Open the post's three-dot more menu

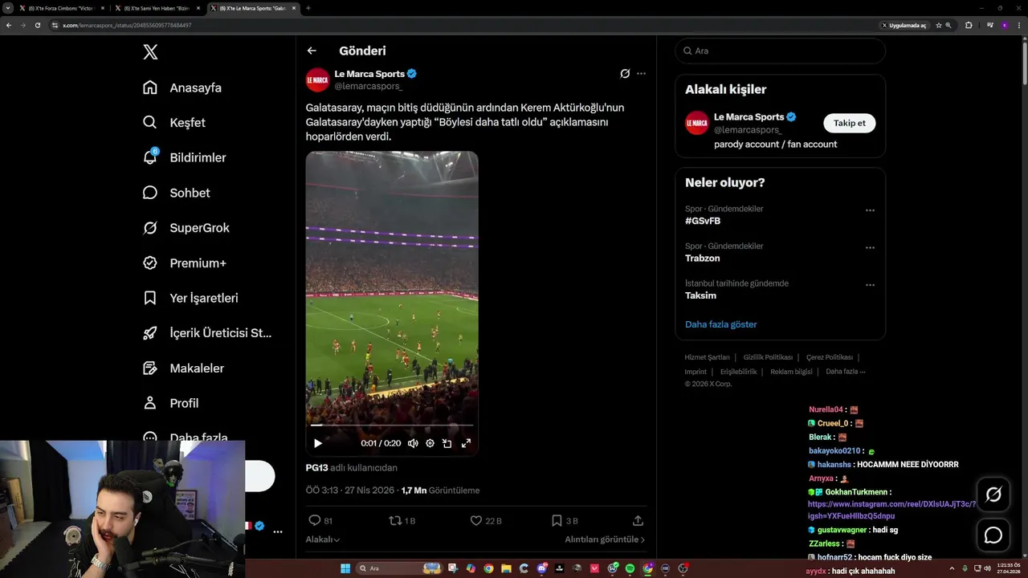pyautogui.click(x=641, y=74)
